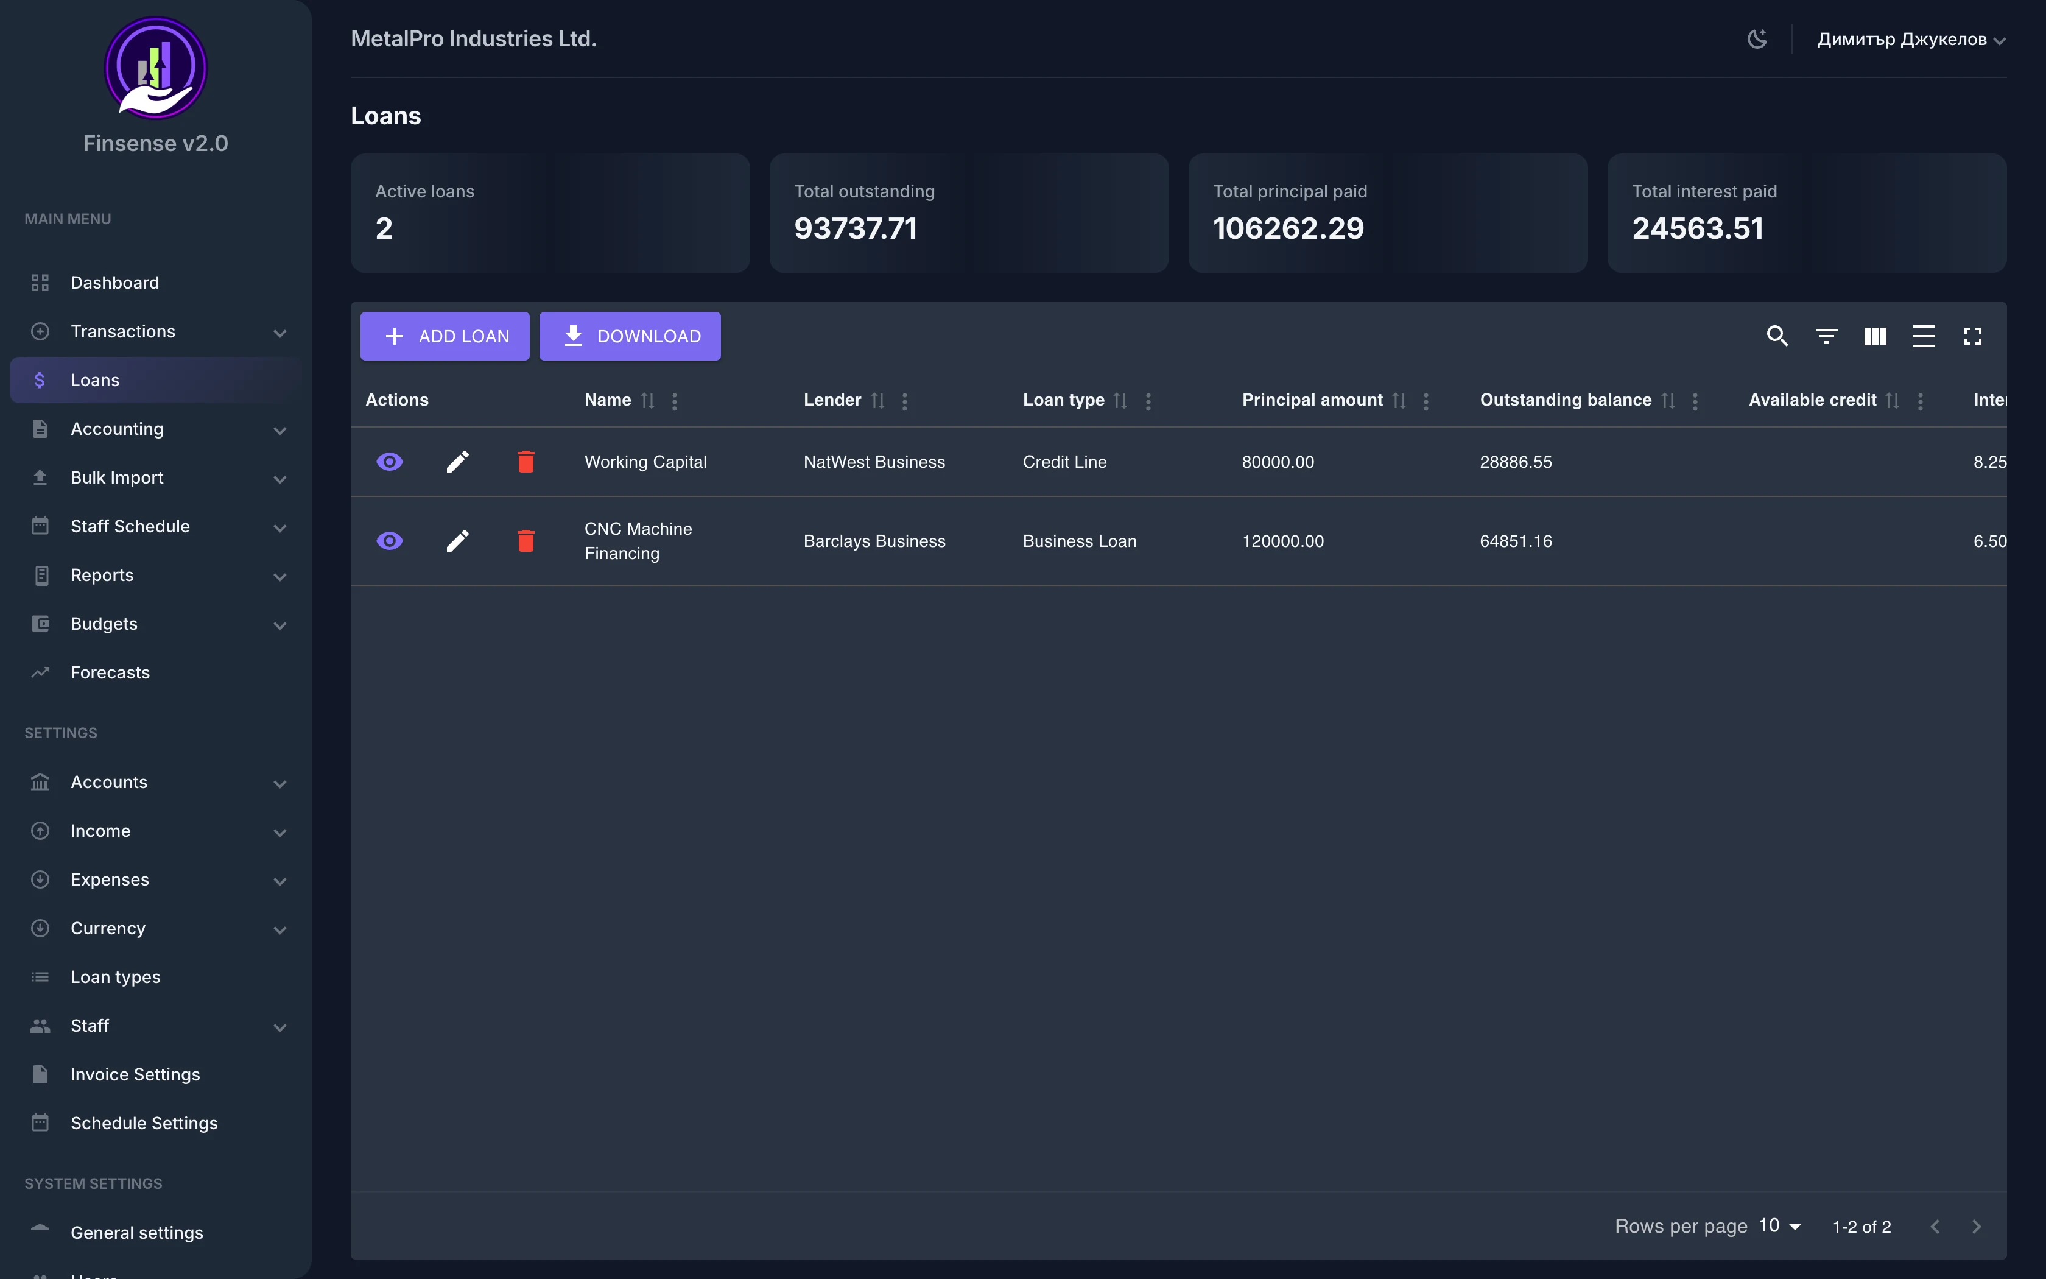Image resolution: width=2046 pixels, height=1279 pixels.
Task: Open table search magnifier
Action: click(1777, 336)
